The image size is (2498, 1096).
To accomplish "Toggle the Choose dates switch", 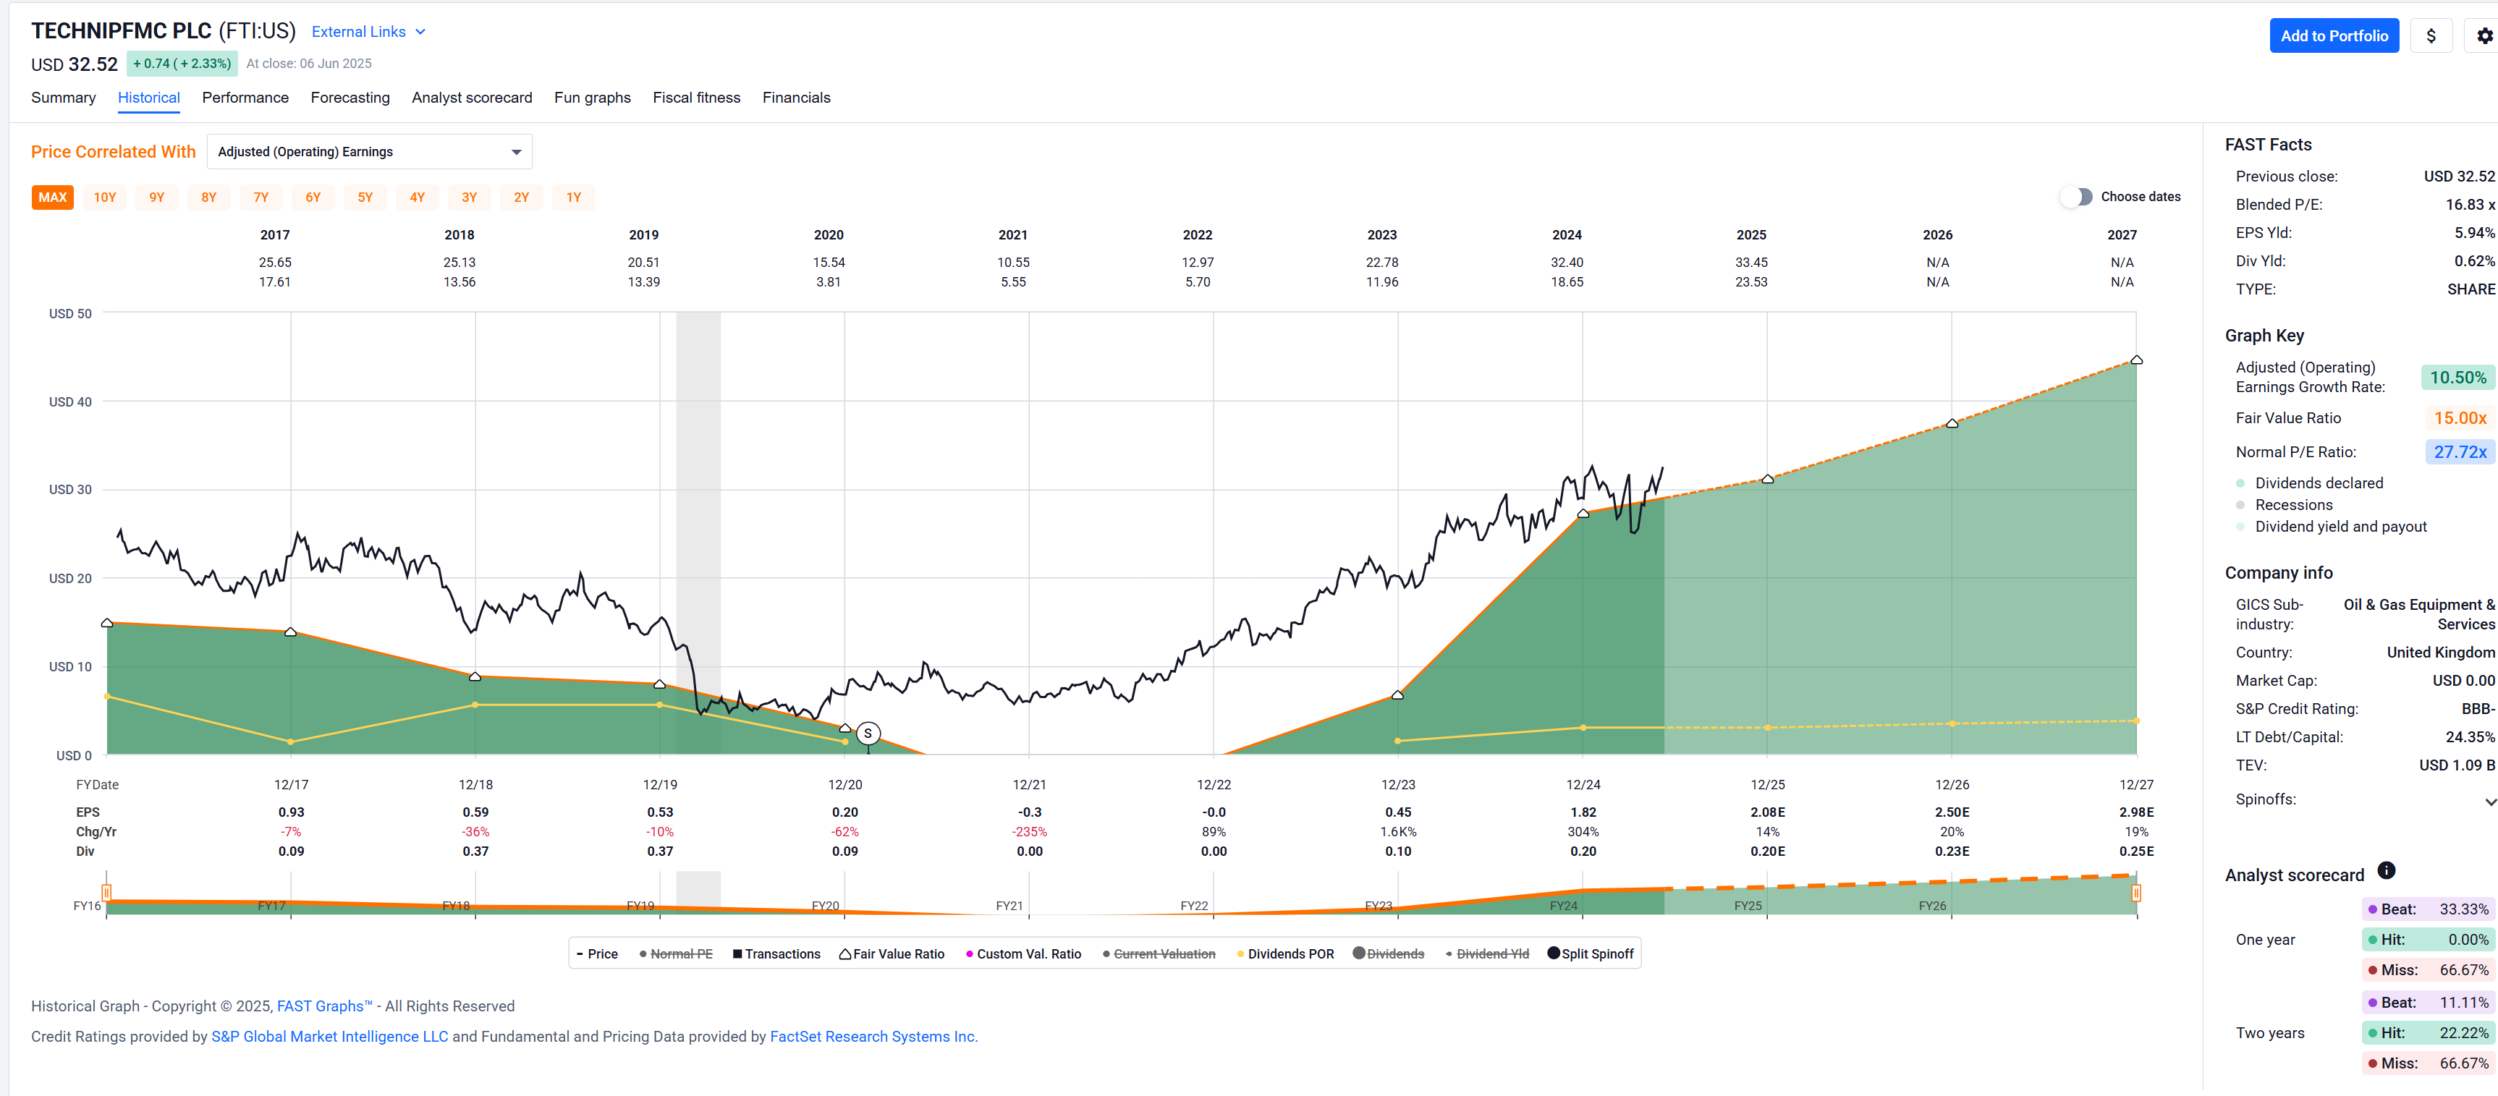I will 2077,197.
